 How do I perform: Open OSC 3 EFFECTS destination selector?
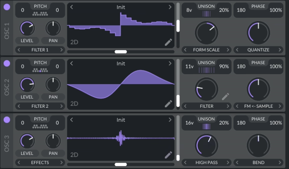coord(40,162)
